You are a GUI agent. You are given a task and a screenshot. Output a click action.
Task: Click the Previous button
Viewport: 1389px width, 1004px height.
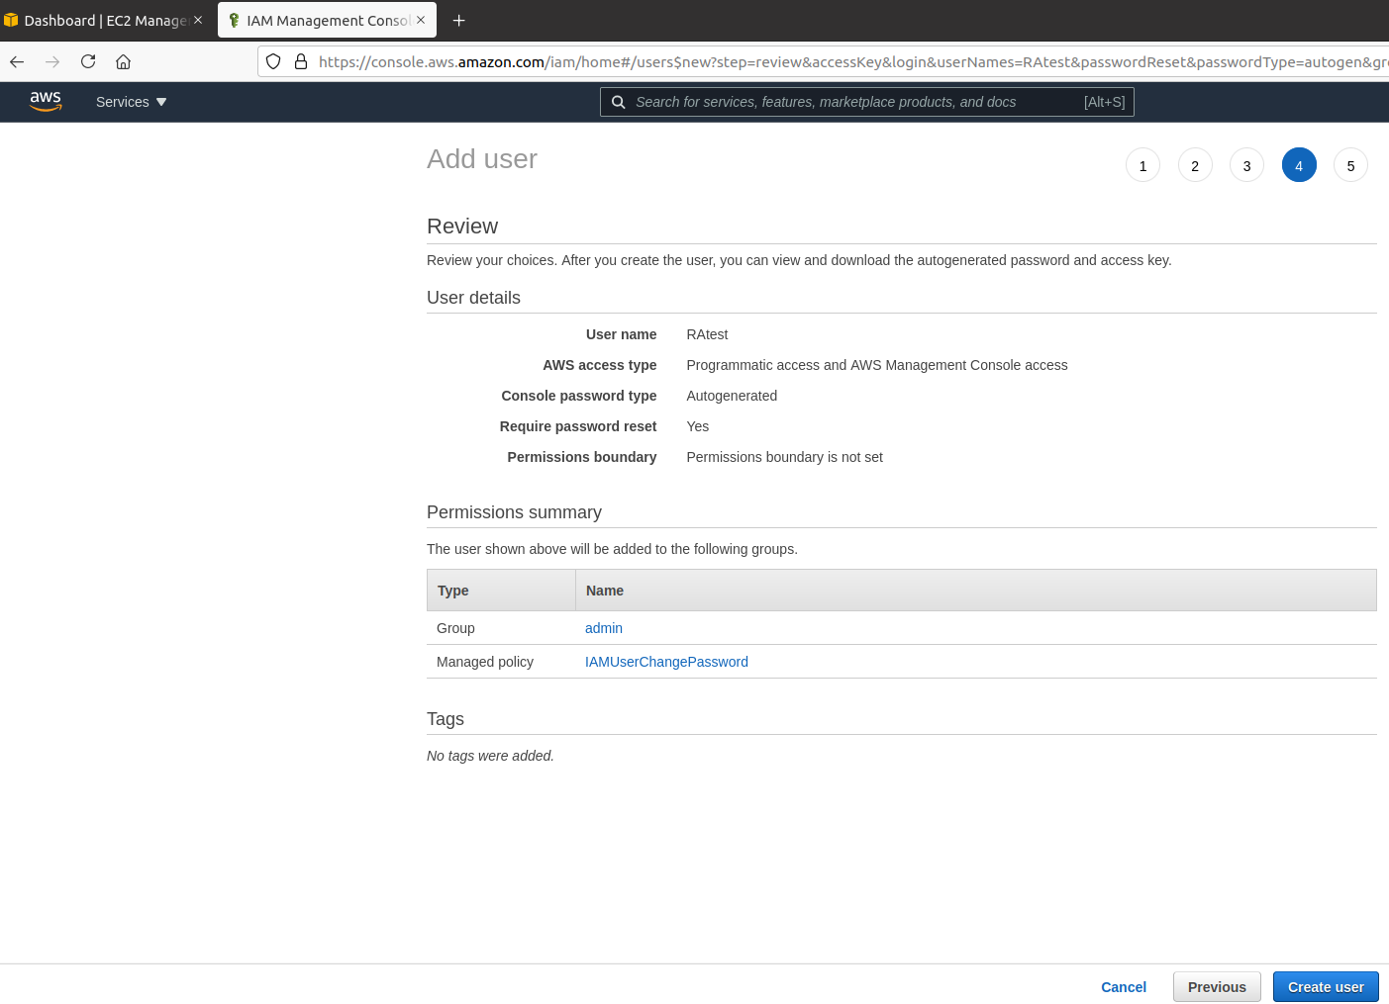point(1217,987)
